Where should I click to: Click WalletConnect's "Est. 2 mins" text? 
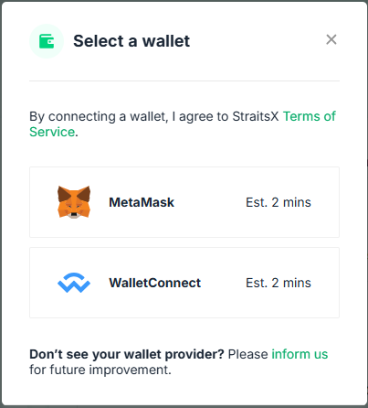279,283
